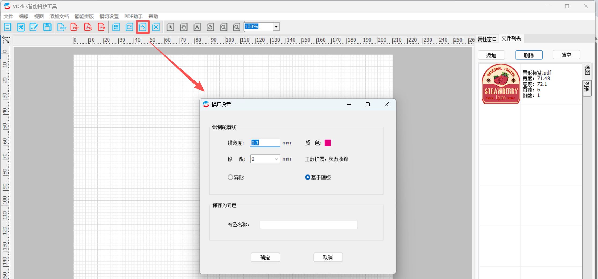Open the 修改 value dropdown

coord(276,159)
